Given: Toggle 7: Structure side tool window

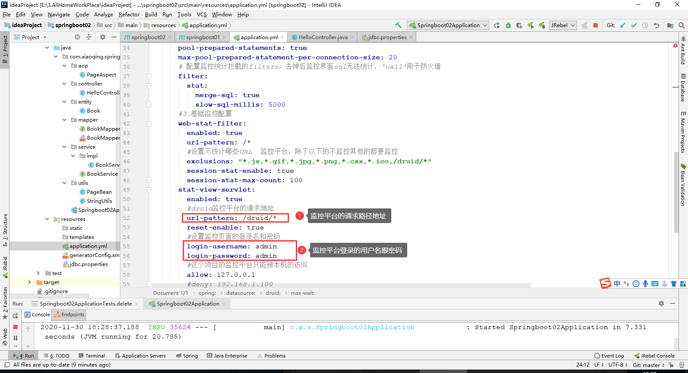Looking at the screenshot, I should (5, 229).
